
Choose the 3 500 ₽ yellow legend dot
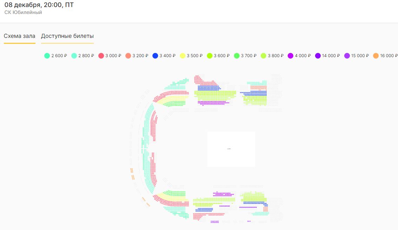tap(183, 56)
